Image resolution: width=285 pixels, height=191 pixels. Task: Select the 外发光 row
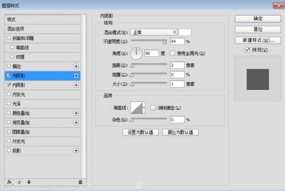coord(42,142)
